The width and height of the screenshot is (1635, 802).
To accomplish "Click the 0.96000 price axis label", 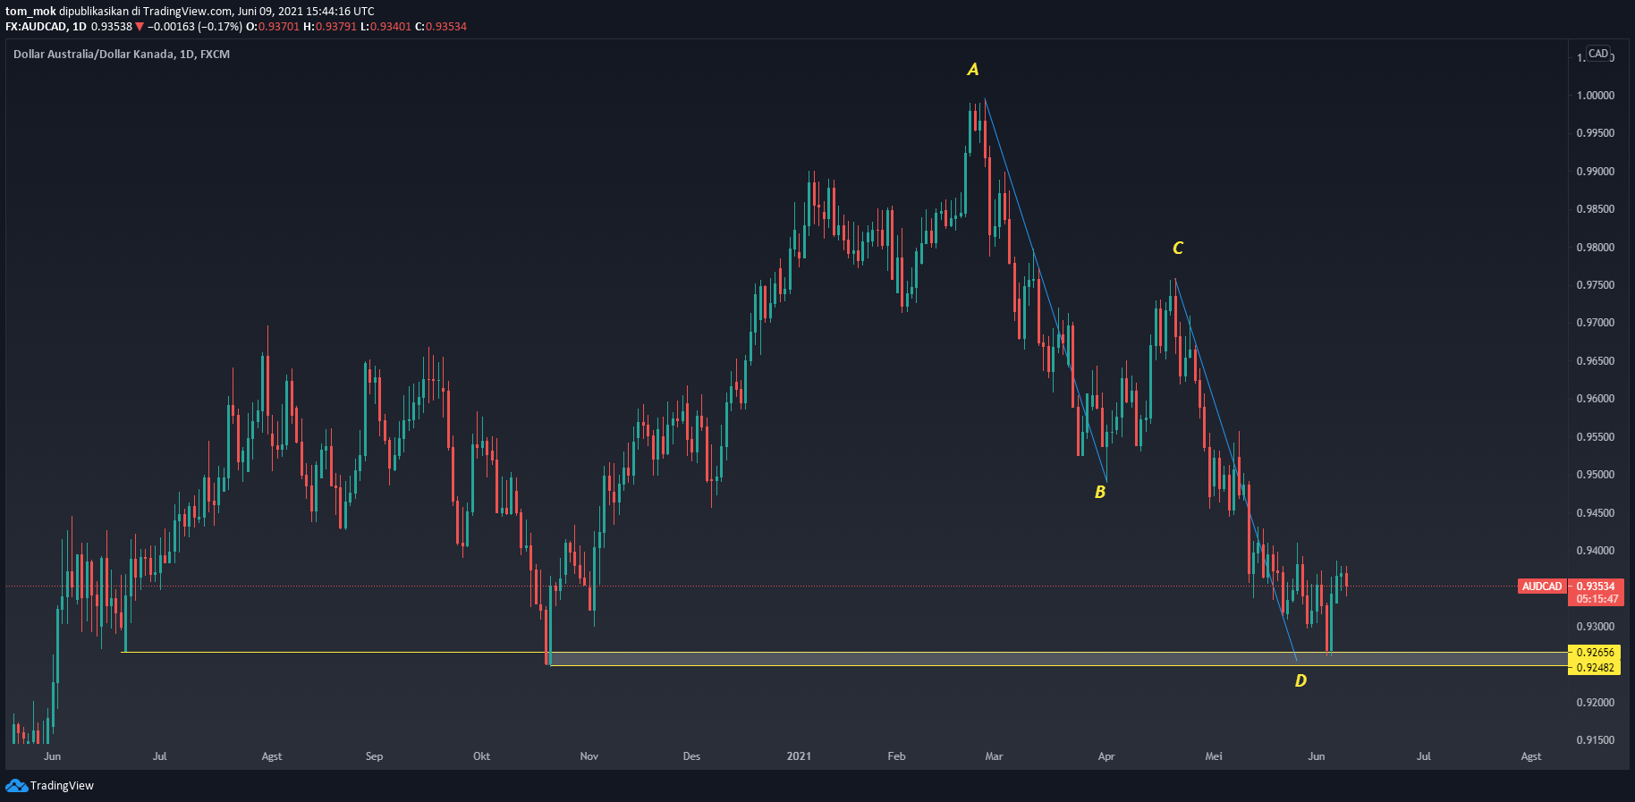I will tap(1595, 399).
